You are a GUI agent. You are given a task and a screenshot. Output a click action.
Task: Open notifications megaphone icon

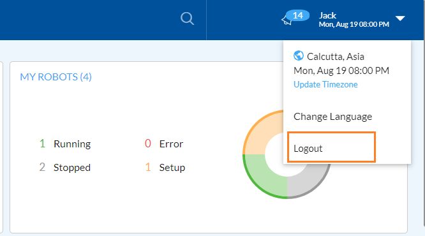(x=287, y=20)
